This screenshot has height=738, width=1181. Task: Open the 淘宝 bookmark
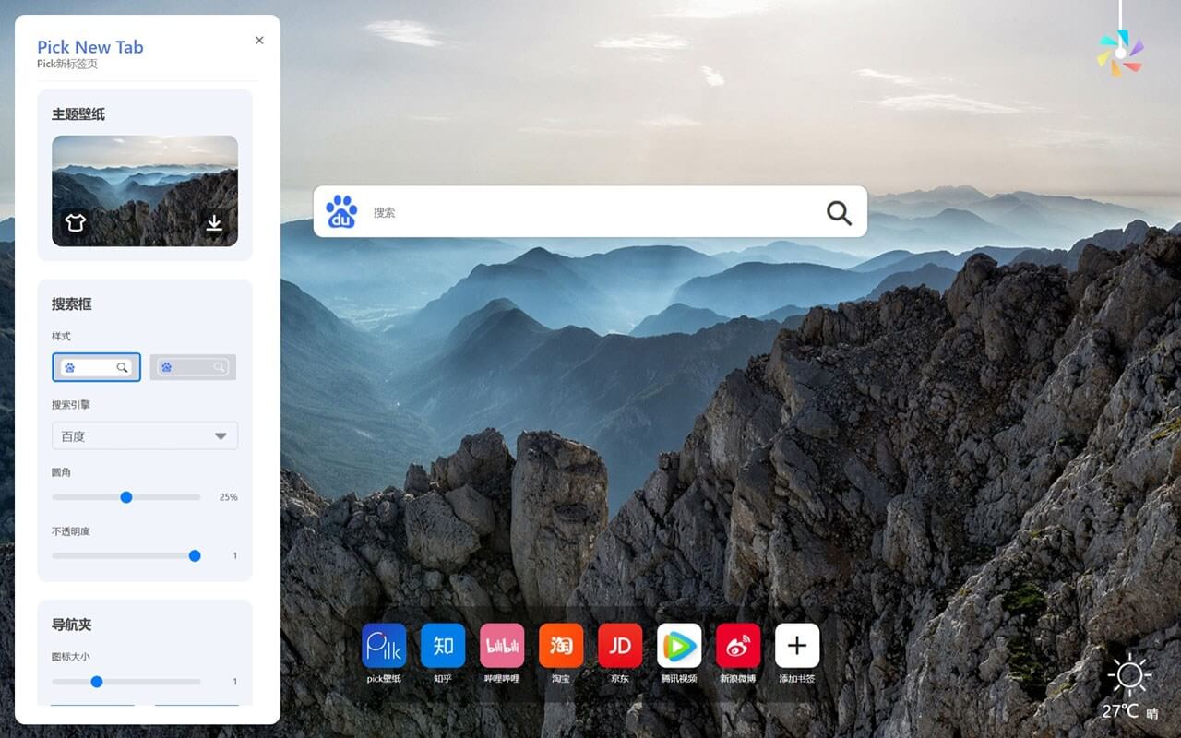click(x=561, y=646)
